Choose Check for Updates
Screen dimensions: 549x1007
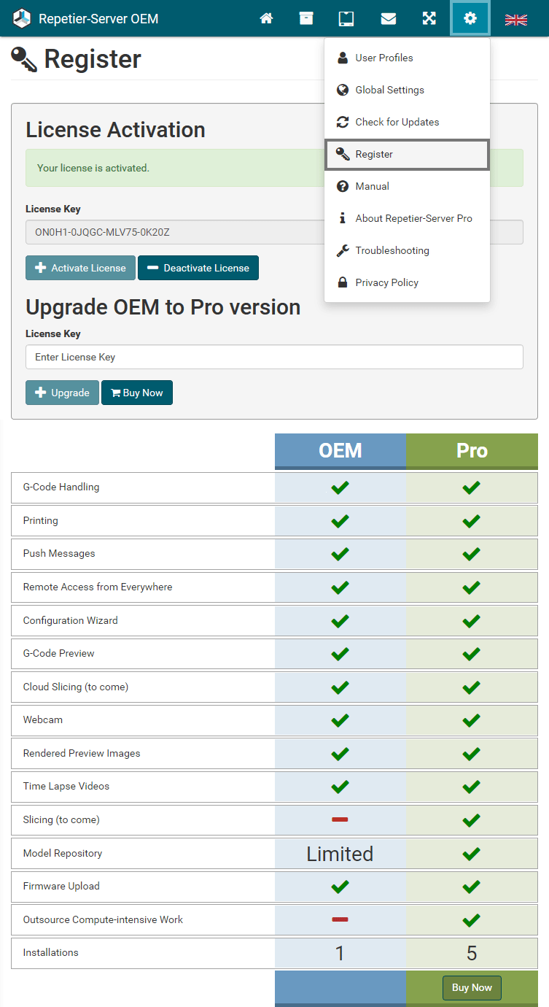397,122
